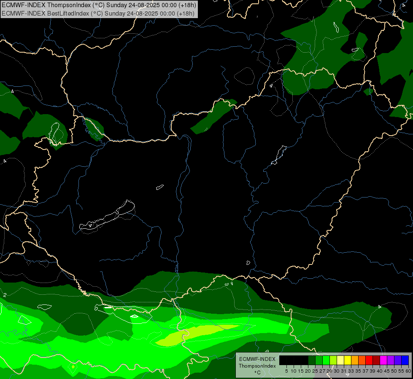The height and width of the screenshot is (379, 413).
Task: Click the ECMWF-INDEX ThompsonIndex title line
Action: tap(99, 5)
